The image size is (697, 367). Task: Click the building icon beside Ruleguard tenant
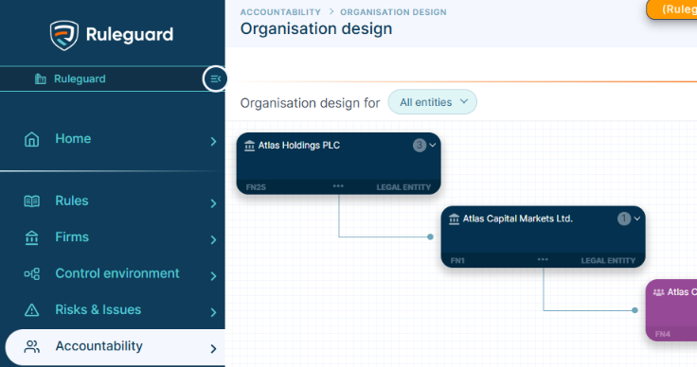coord(41,79)
